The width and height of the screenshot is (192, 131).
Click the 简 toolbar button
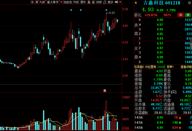pyautogui.click(x=37, y=2)
